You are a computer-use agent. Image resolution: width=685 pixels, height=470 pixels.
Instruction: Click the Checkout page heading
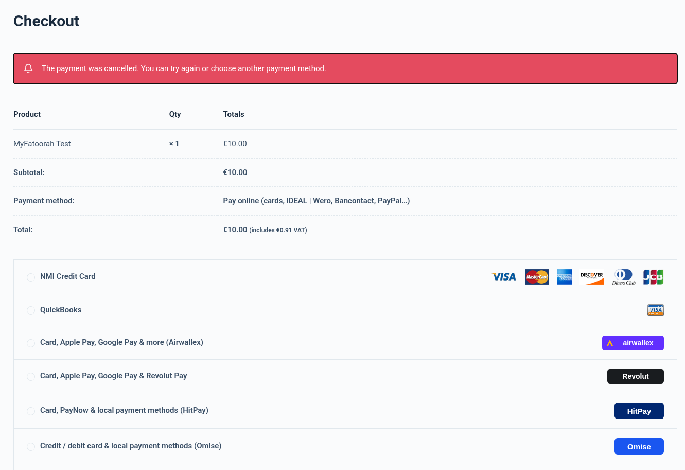click(46, 21)
